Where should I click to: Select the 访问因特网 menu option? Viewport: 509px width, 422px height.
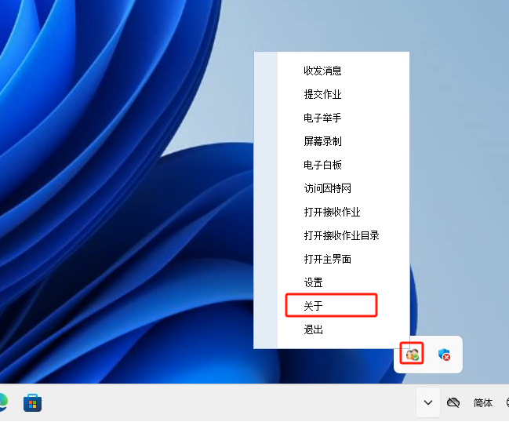[x=327, y=188]
